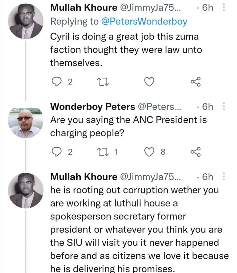Open the 'rooting out corruption' tweet text
237x273 pixels.
pyautogui.click(x=140, y=229)
